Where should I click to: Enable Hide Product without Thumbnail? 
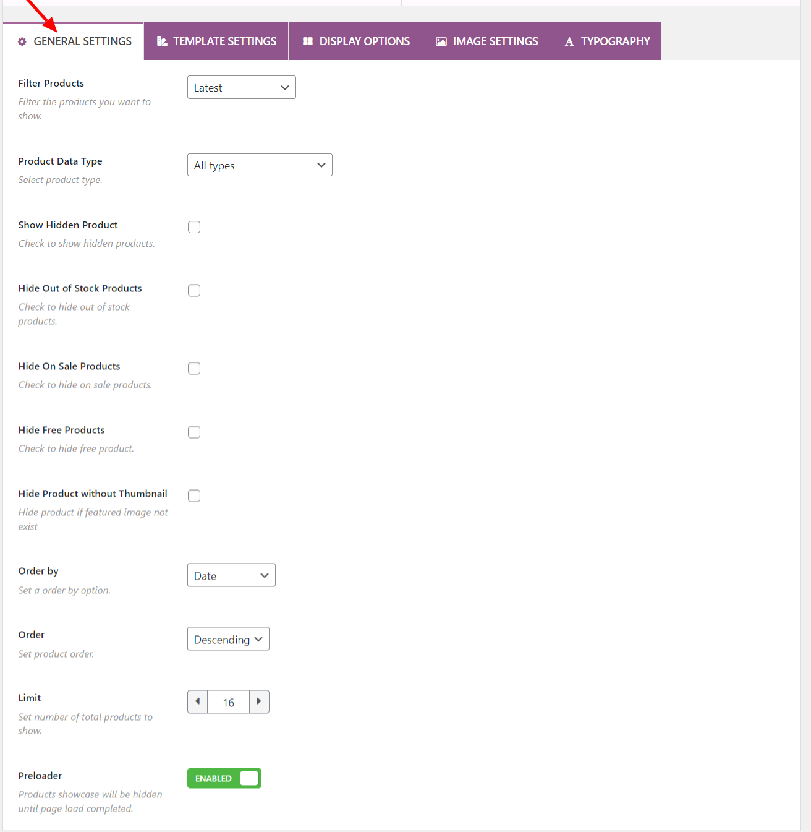click(x=193, y=495)
